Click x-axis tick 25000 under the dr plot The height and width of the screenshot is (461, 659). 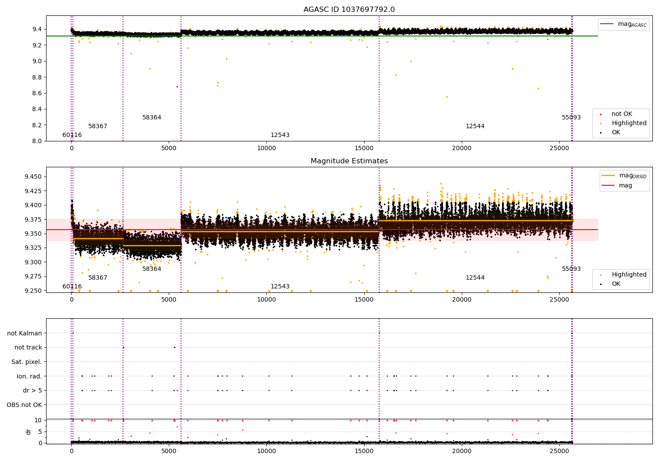click(559, 451)
